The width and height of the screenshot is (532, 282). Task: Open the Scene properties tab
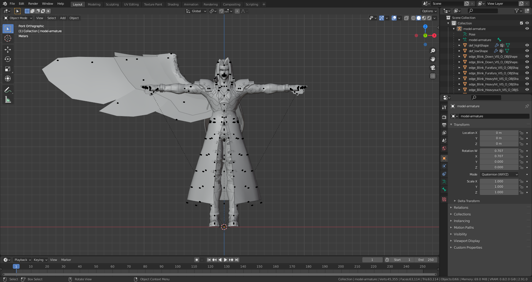[444, 141]
